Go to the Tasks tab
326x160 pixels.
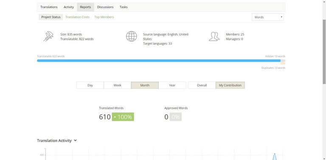[124, 7]
